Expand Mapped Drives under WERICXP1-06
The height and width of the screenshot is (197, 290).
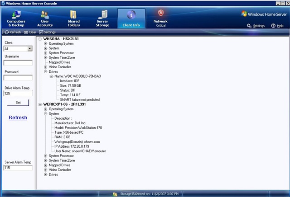(45, 165)
